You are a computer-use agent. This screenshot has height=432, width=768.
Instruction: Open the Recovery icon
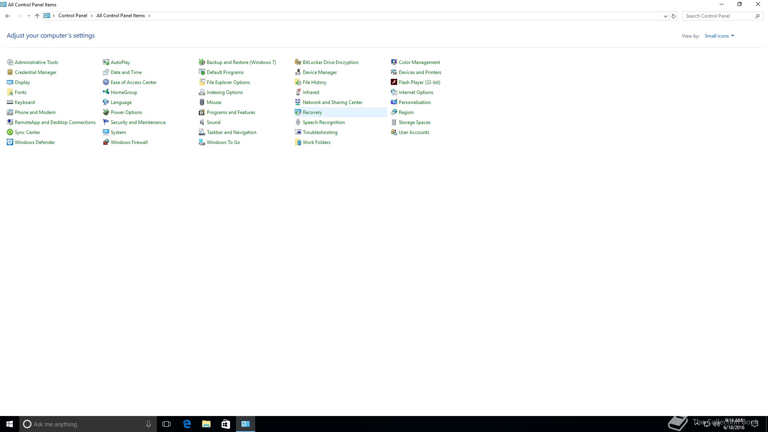(x=298, y=112)
